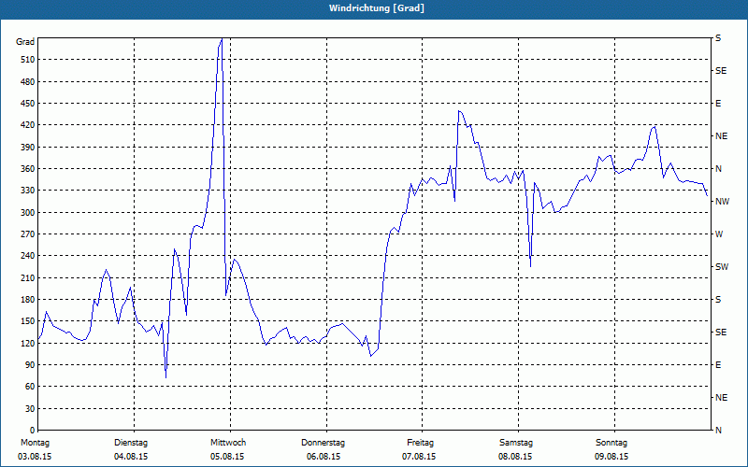748x467 pixels.
Task: Click the 180 left axis value
Action: point(29,300)
